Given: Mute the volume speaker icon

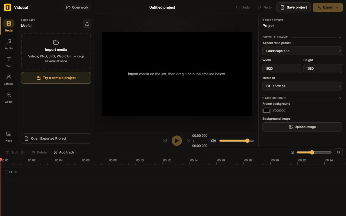Looking at the screenshot, I should [214, 141].
